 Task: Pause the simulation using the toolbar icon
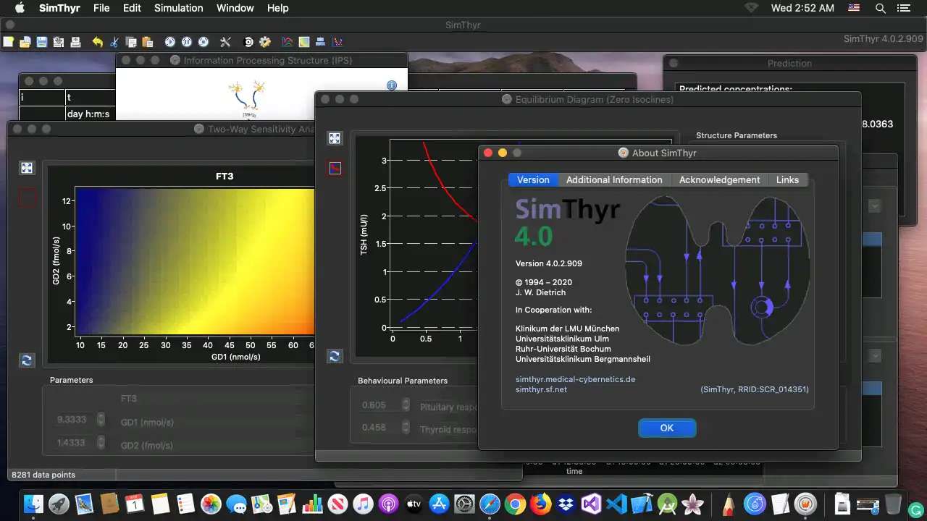pos(187,42)
